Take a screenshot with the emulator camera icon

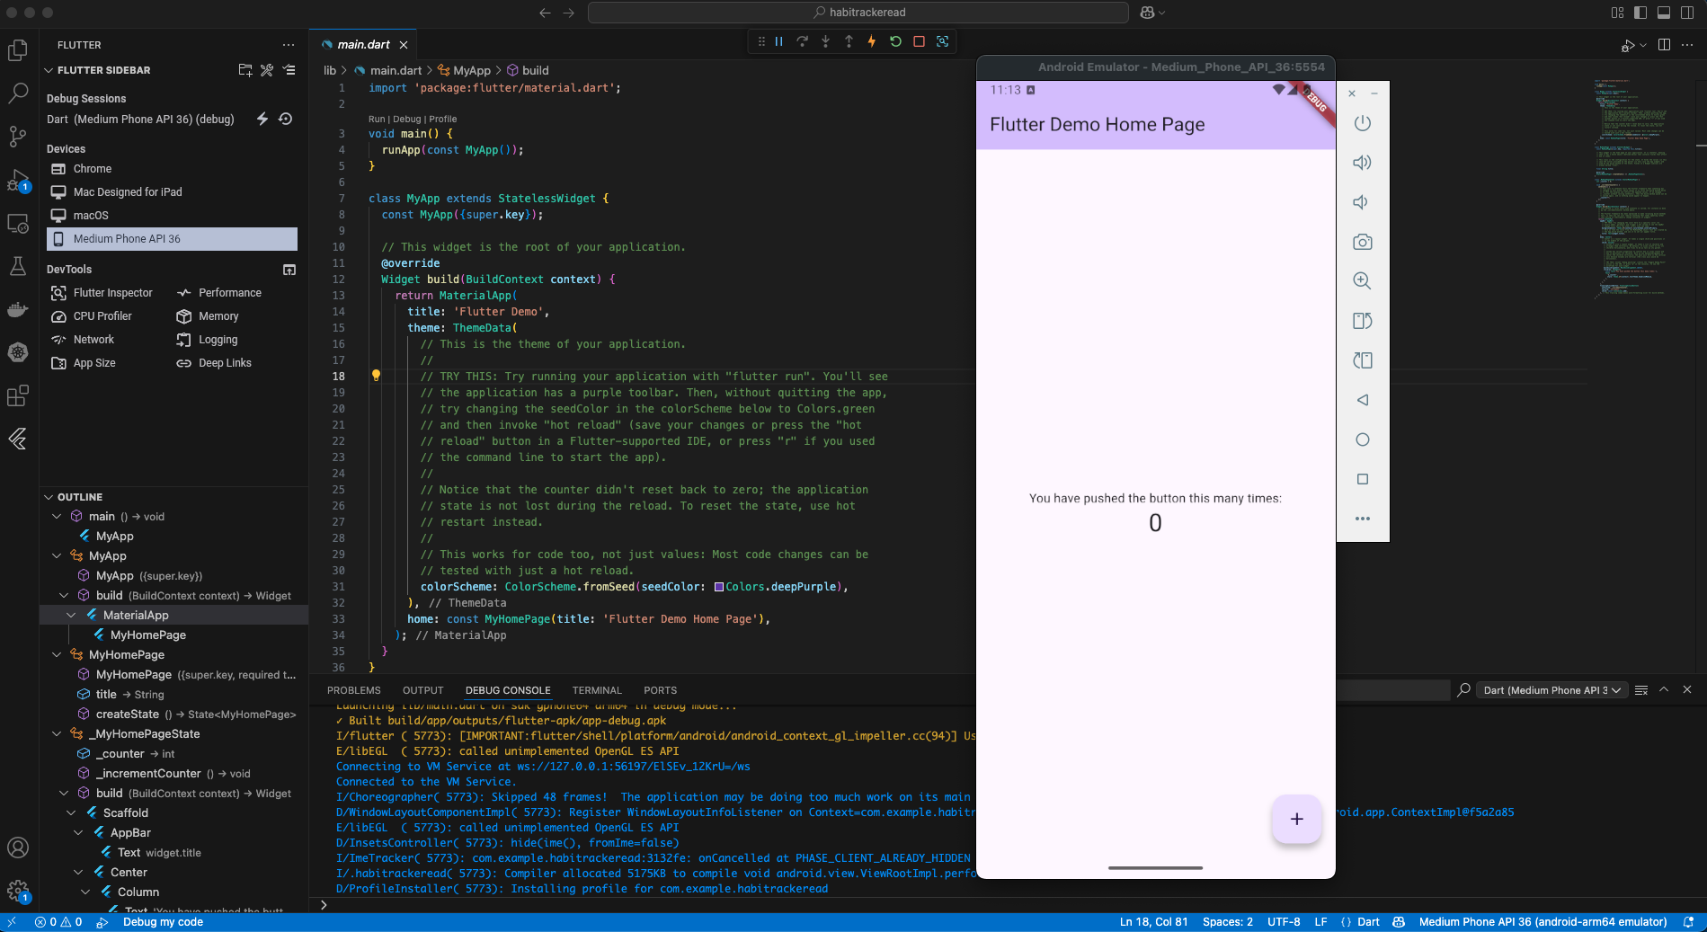coord(1363,242)
